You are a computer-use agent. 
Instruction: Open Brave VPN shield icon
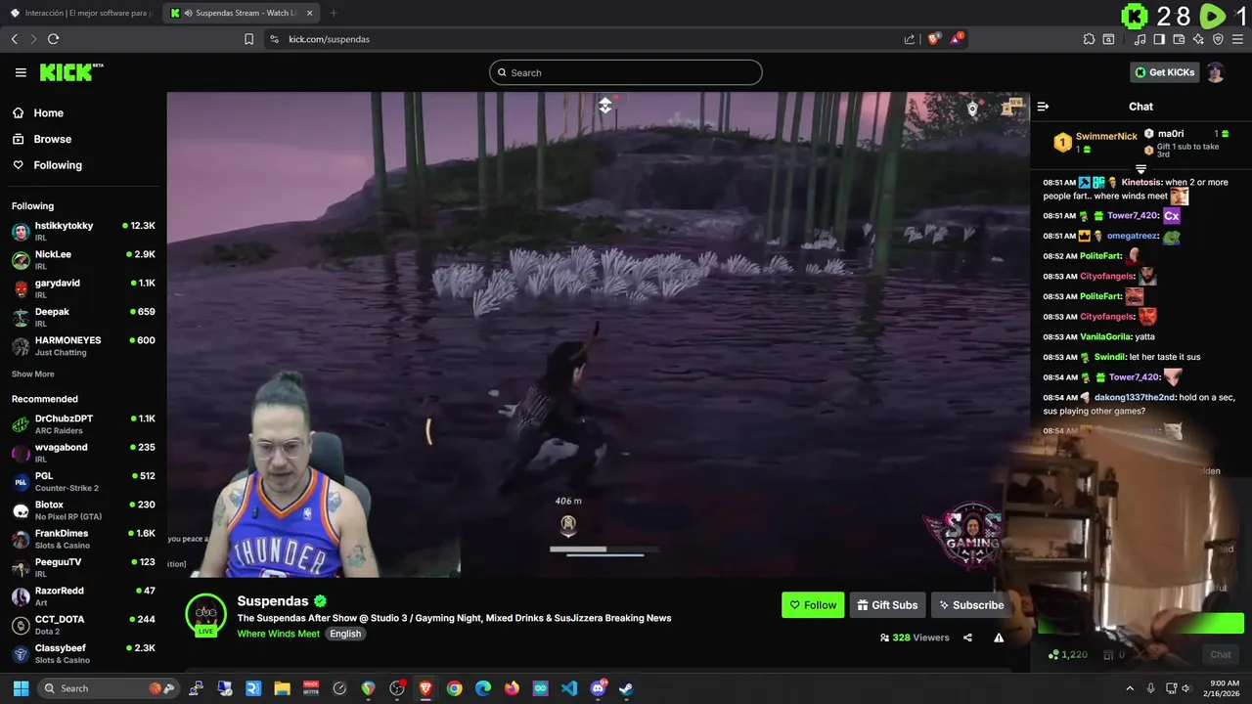point(1218,39)
